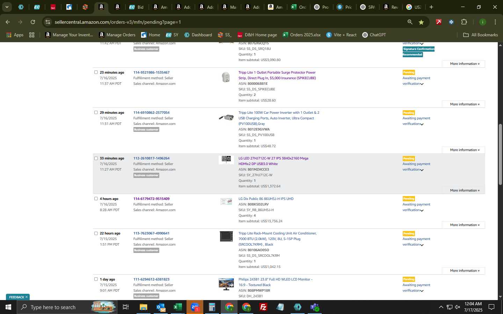503x314 pixels.
Task: Open the air conditioner product thumbnail
Action: pos(226,236)
